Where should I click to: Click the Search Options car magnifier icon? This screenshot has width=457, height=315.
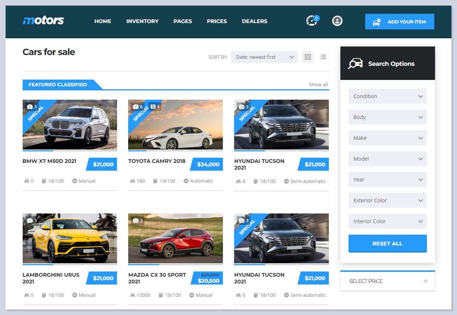pos(355,64)
